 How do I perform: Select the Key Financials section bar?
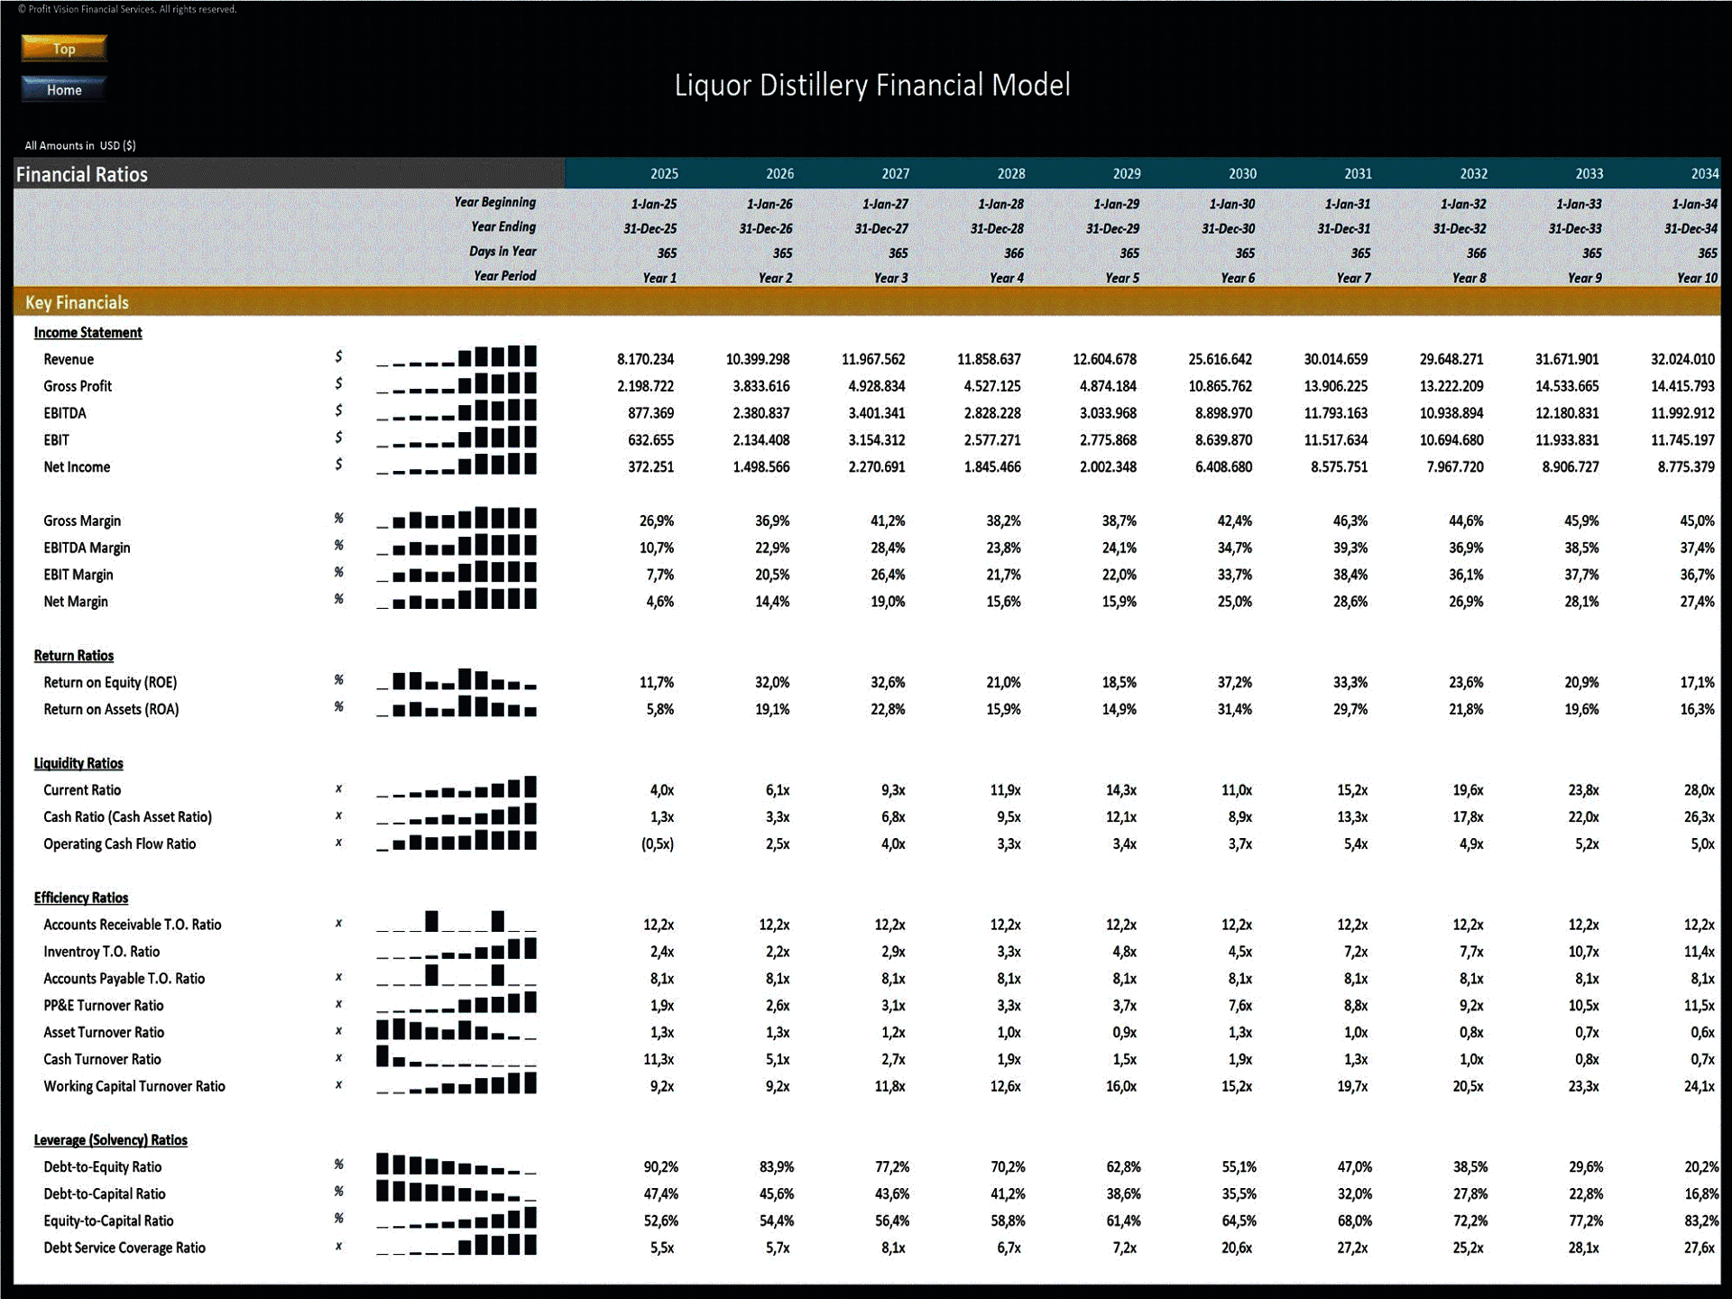867,302
